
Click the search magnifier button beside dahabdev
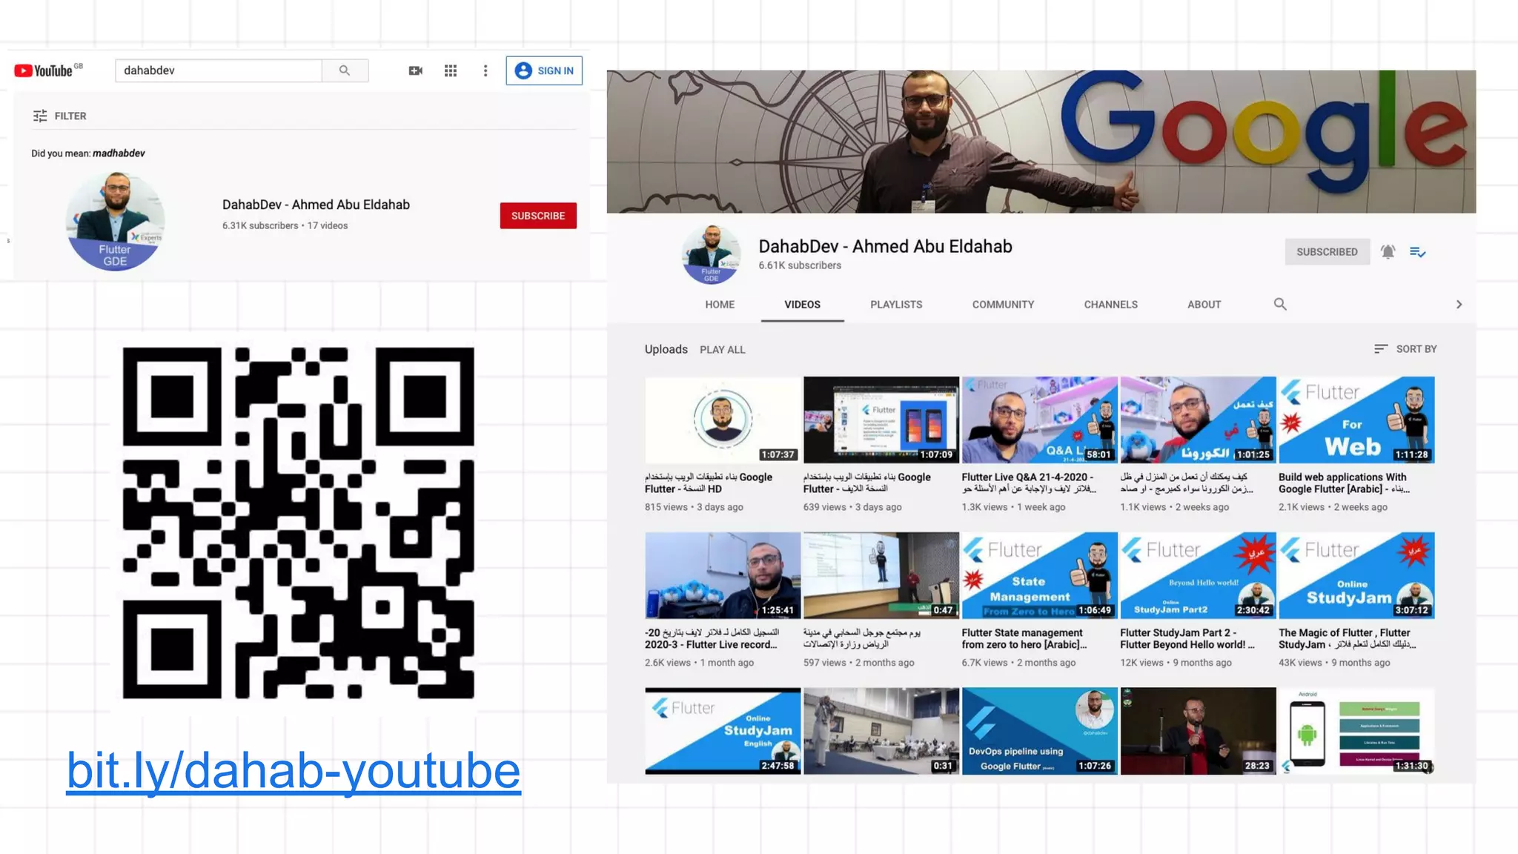pos(345,70)
